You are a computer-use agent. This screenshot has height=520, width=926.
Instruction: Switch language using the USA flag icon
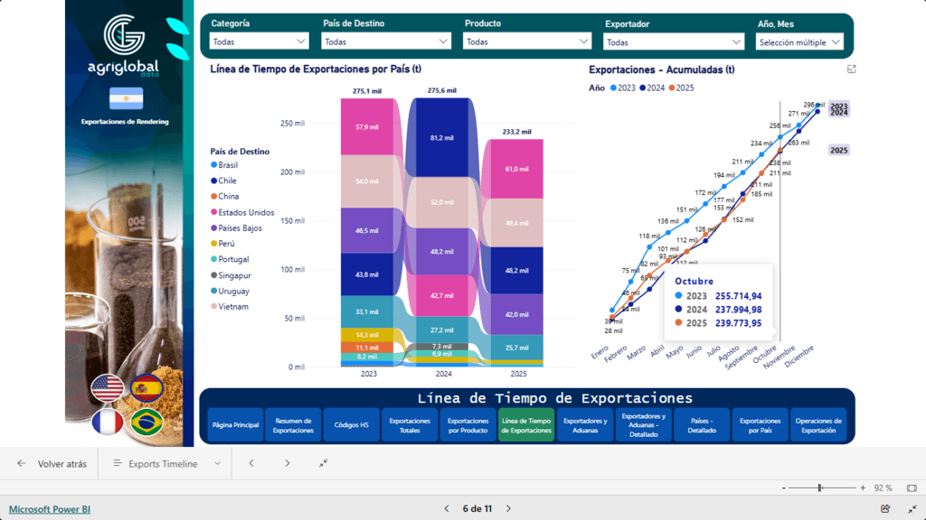(x=107, y=389)
